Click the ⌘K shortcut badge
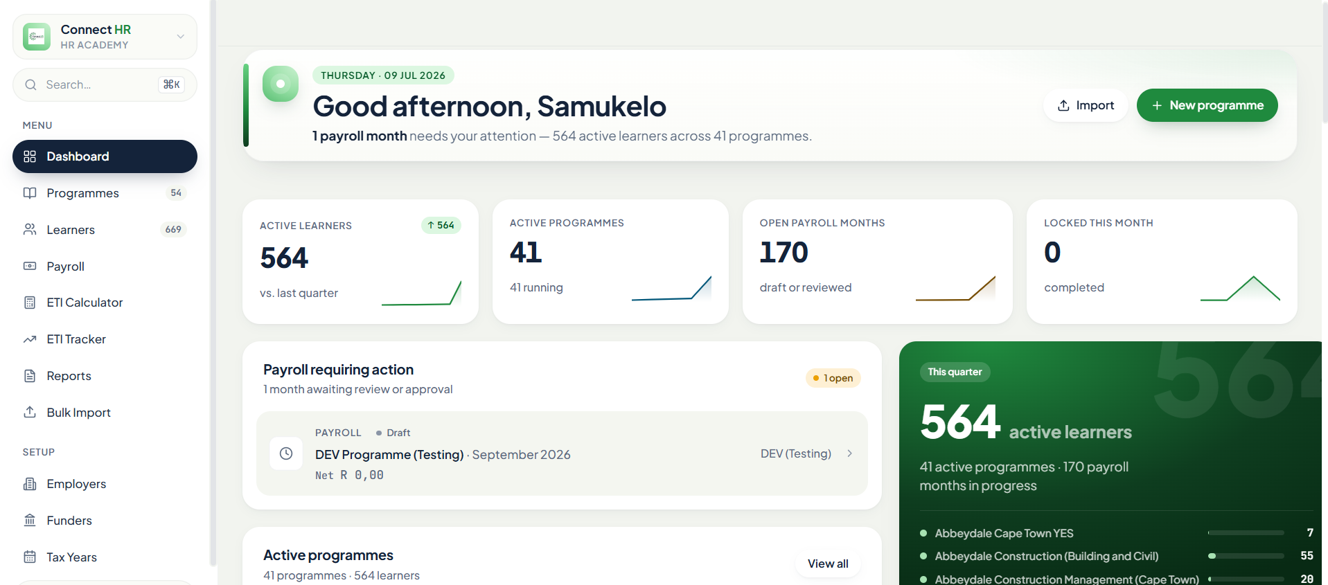 171,84
